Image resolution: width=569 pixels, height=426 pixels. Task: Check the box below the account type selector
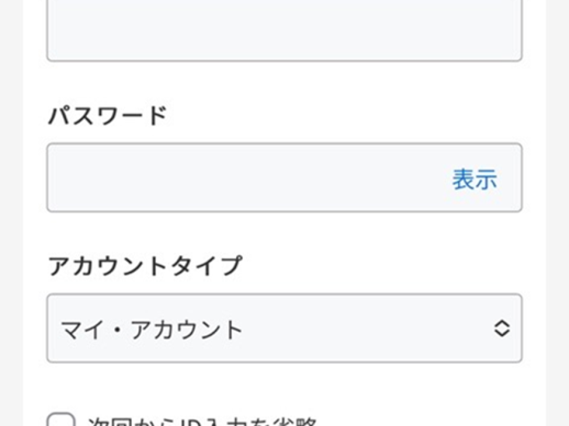[x=61, y=420]
